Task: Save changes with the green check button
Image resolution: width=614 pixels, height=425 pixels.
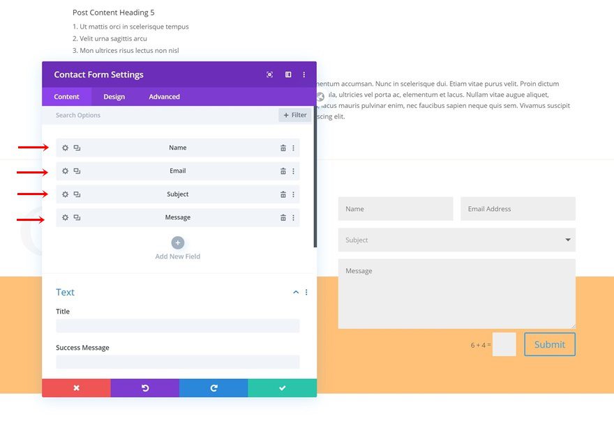Action: point(282,387)
